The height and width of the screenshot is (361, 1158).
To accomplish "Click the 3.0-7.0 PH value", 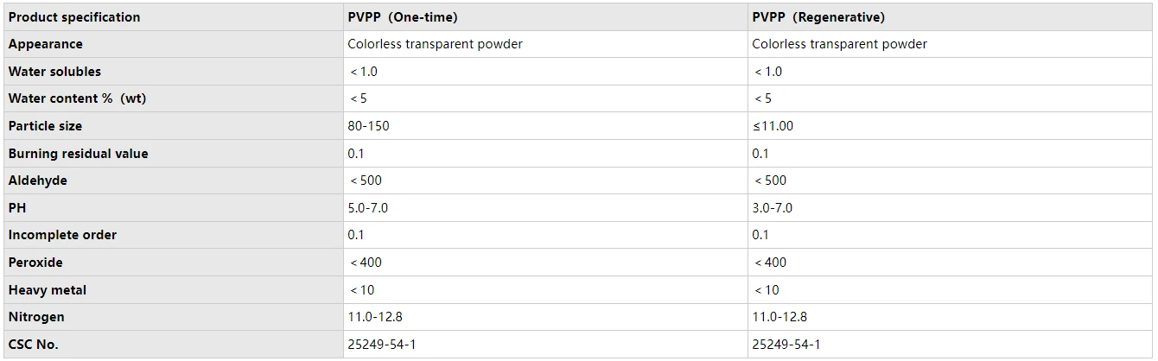I will coord(772,208).
